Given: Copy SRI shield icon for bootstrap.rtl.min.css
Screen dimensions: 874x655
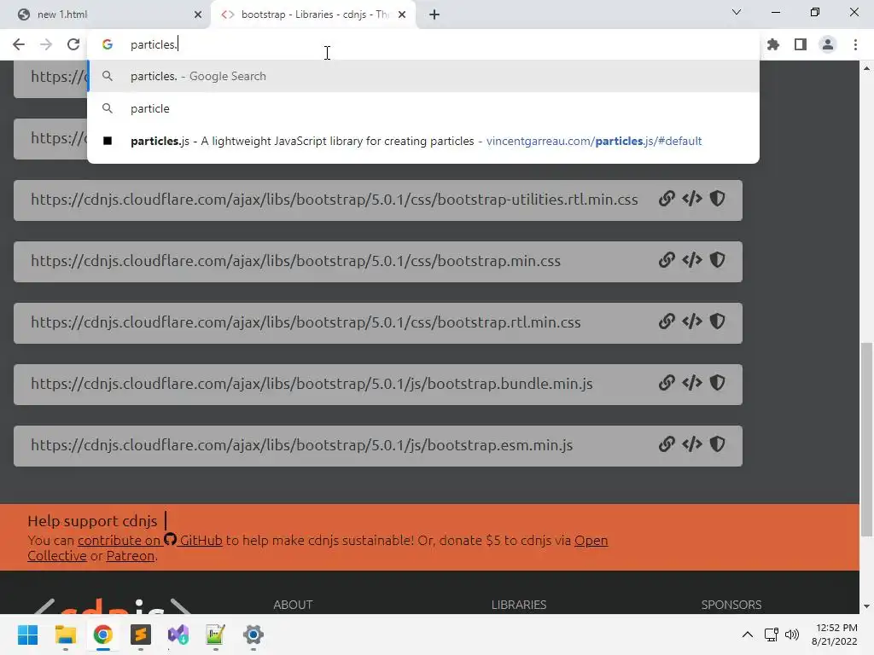Looking at the screenshot, I should [x=717, y=322].
